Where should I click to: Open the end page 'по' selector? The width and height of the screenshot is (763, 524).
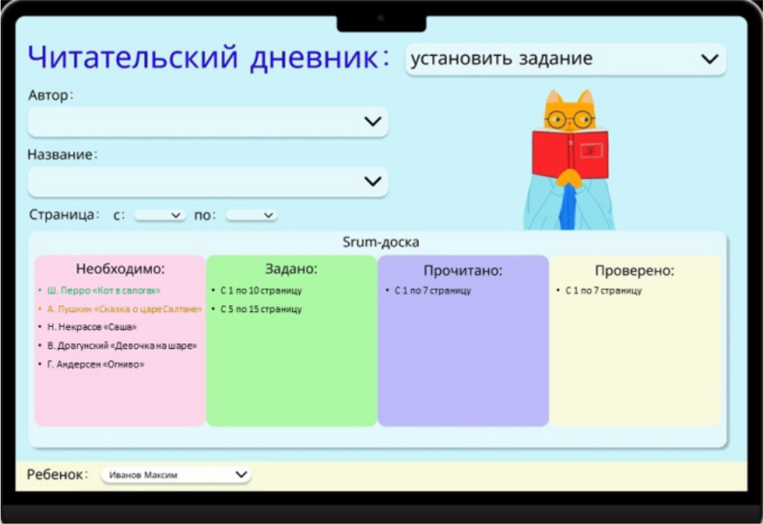(251, 215)
